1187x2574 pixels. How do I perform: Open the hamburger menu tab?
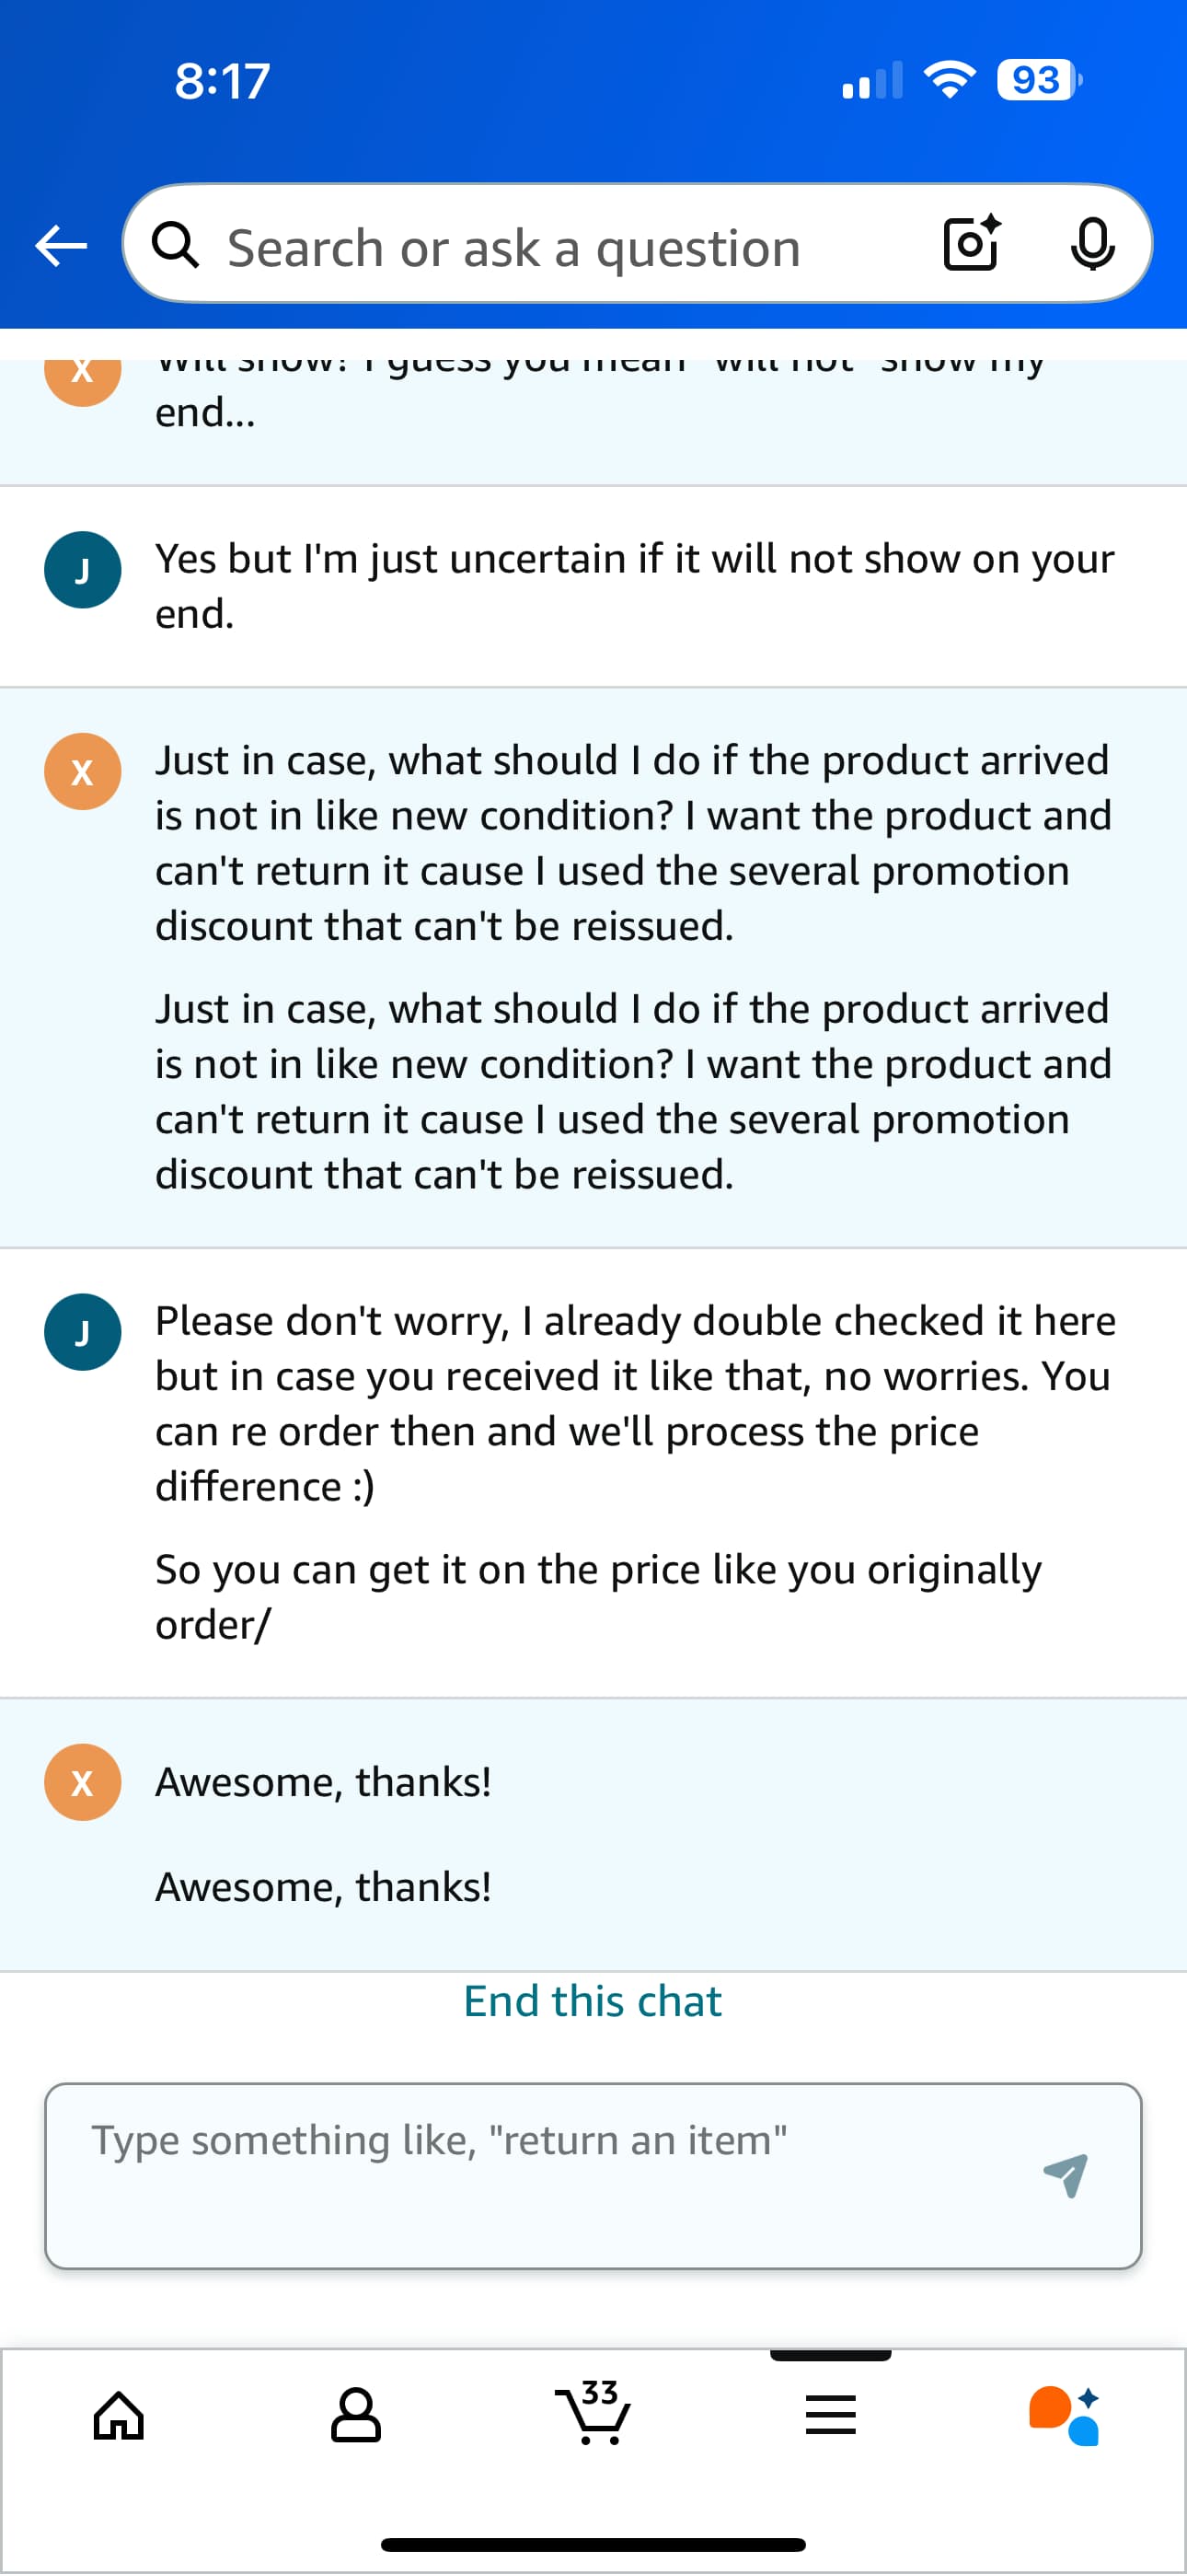click(830, 2417)
